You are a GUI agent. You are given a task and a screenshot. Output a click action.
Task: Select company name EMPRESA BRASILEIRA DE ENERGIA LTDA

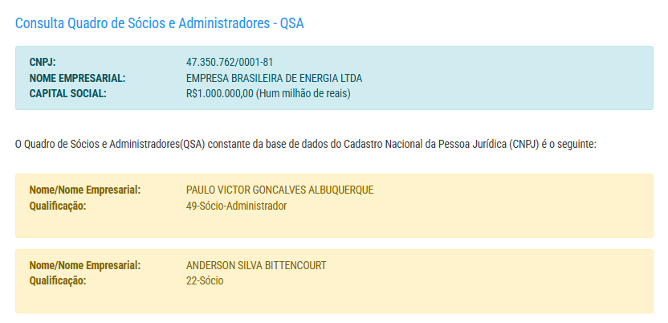[274, 78]
